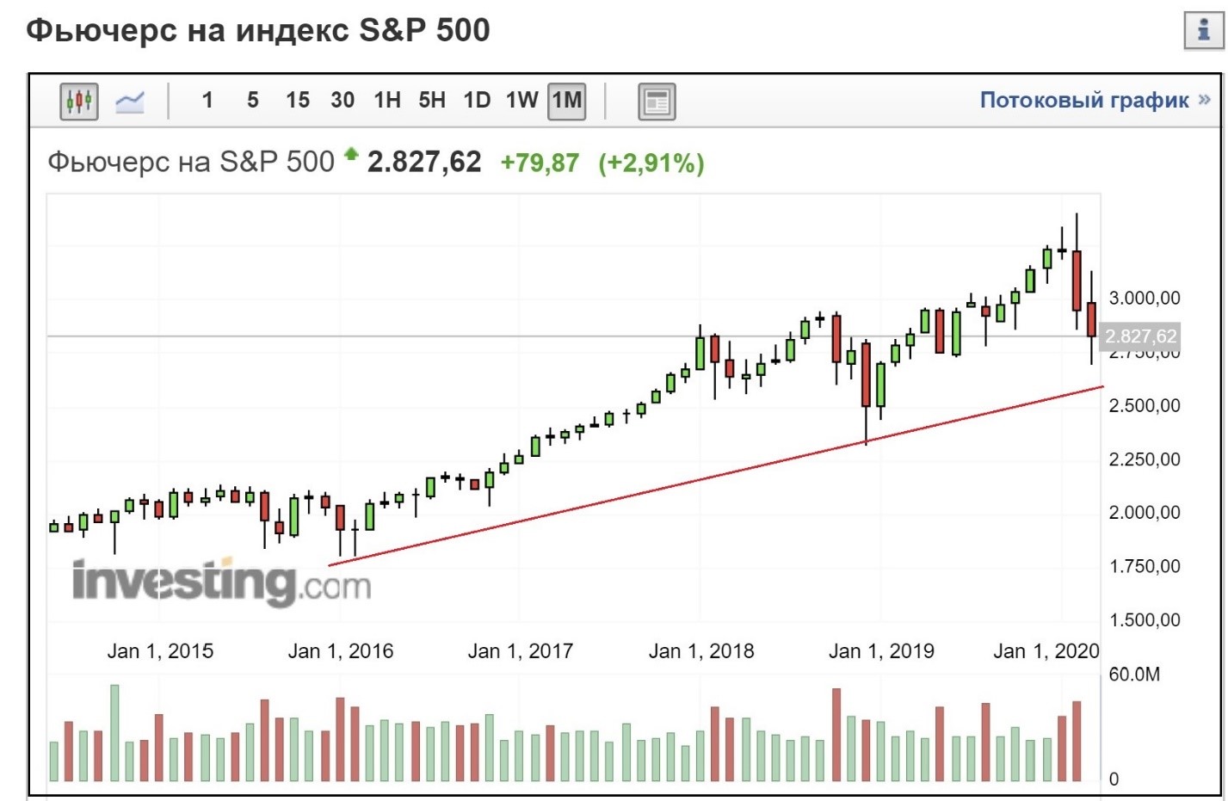1228x801 pixels.
Task: Click the green up-arrow price indicator
Action: [x=350, y=154]
